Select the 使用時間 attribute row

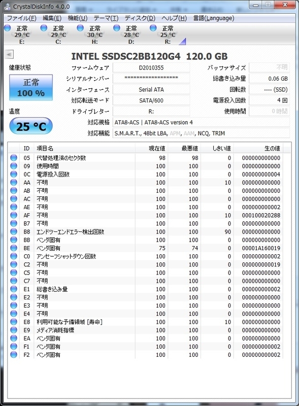146,166
